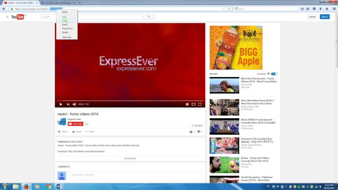Choose Select All in the context menu

click(x=67, y=37)
